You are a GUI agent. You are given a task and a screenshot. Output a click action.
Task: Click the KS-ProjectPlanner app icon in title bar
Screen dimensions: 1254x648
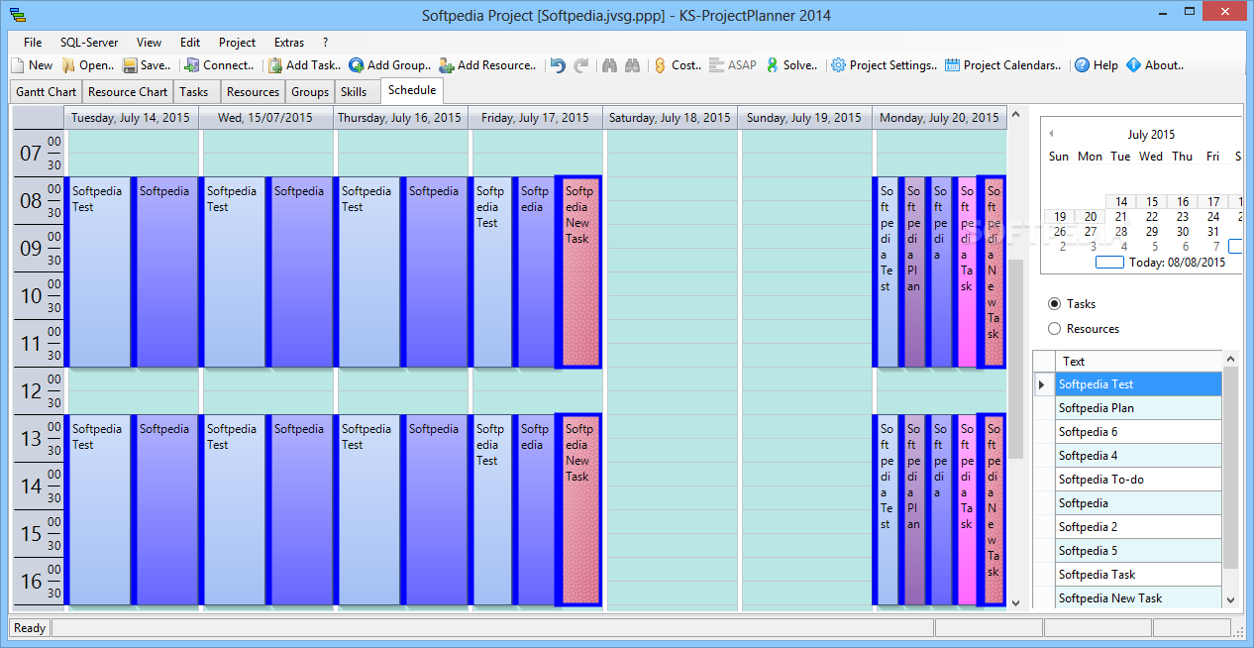pyautogui.click(x=17, y=15)
